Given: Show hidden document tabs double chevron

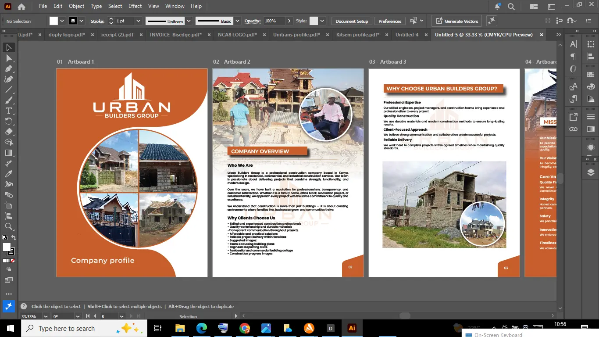Looking at the screenshot, I should 559,35.
